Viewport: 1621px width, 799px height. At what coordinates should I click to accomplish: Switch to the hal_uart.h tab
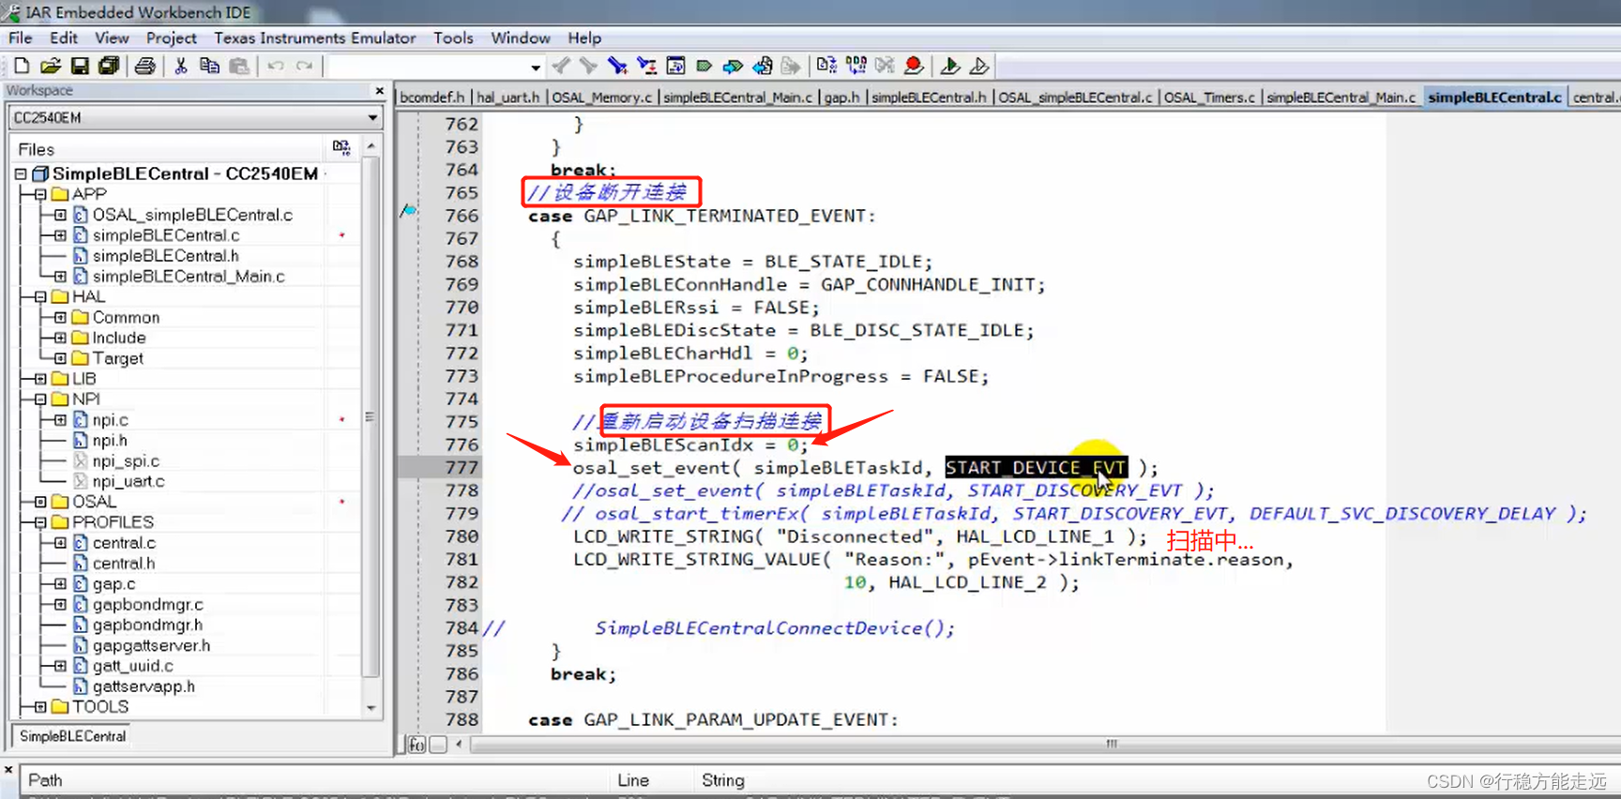tap(508, 98)
